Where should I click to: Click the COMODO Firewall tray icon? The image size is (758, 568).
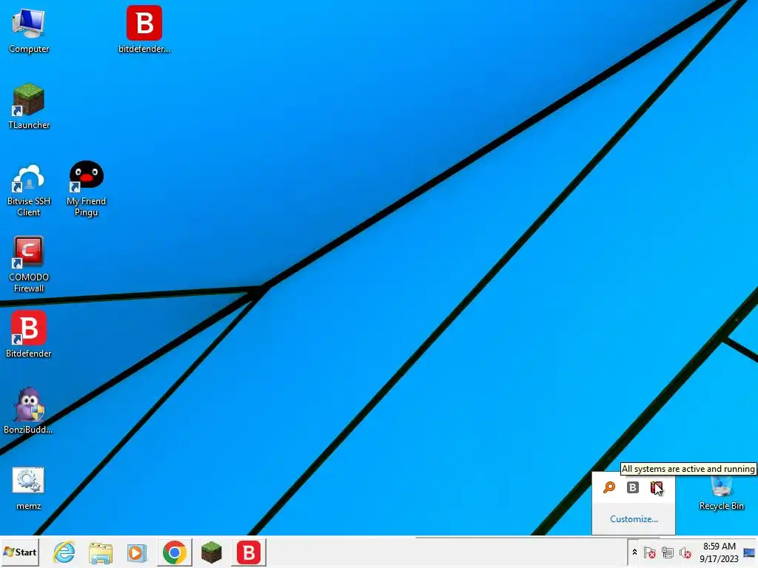tap(656, 487)
